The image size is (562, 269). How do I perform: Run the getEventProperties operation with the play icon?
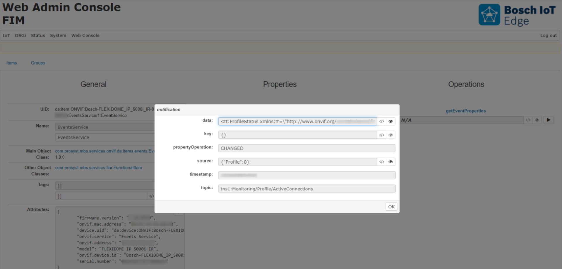point(549,120)
